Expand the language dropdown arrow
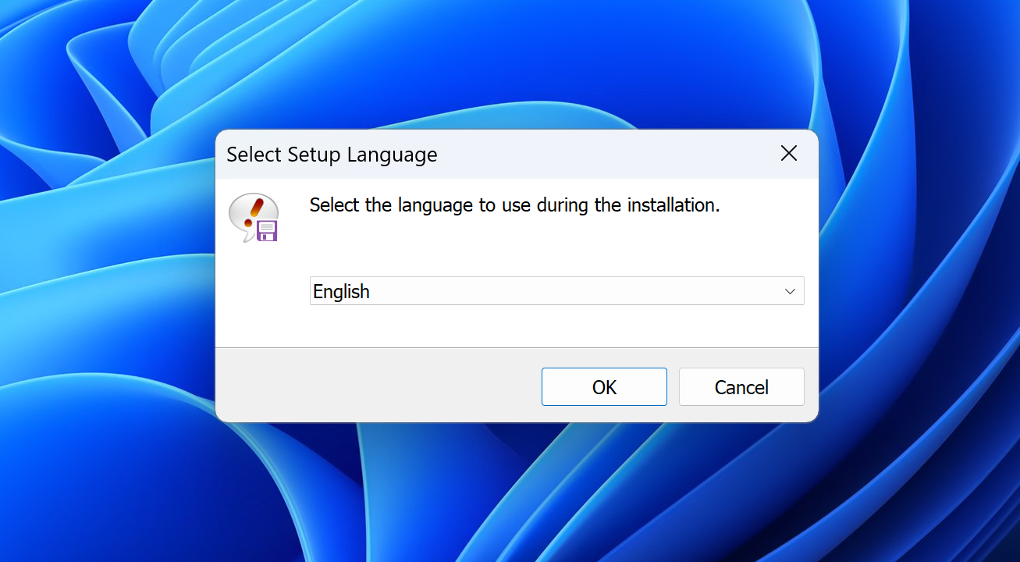The width and height of the screenshot is (1020, 562). [x=790, y=291]
